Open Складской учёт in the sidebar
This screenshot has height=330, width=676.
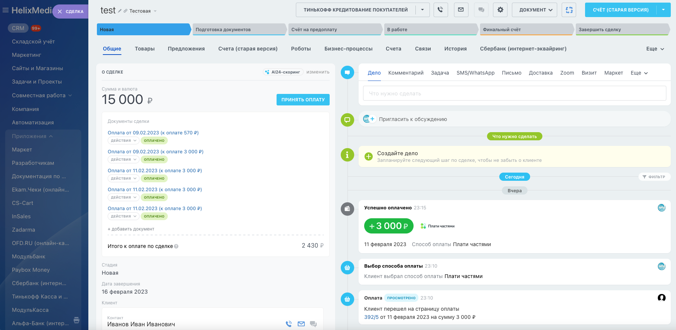[x=33, y=42]
